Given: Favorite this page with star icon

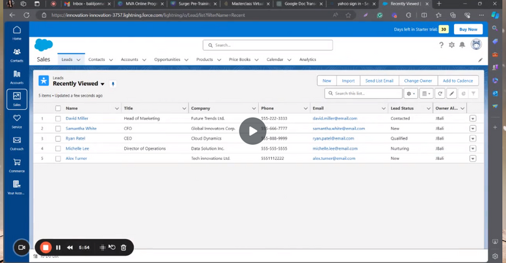Looking at the screenshot, I should 348,15.
